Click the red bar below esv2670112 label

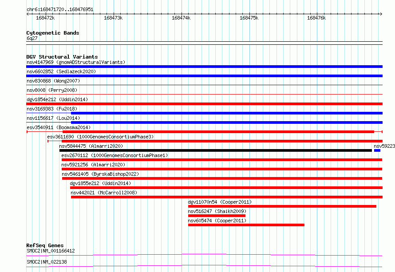point(222,160)
